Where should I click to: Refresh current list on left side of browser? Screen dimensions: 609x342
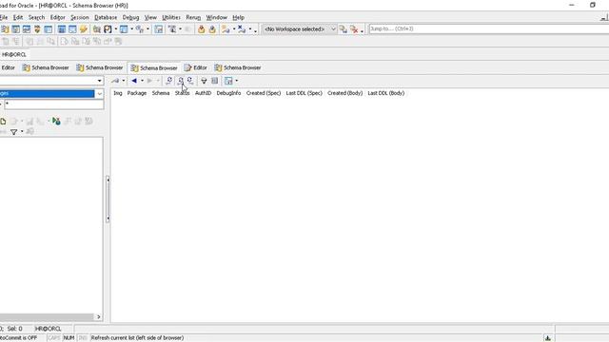pos(180,81)
